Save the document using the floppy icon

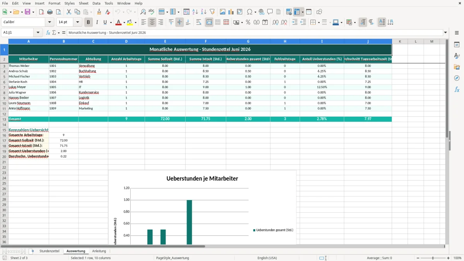coord(27,12)
